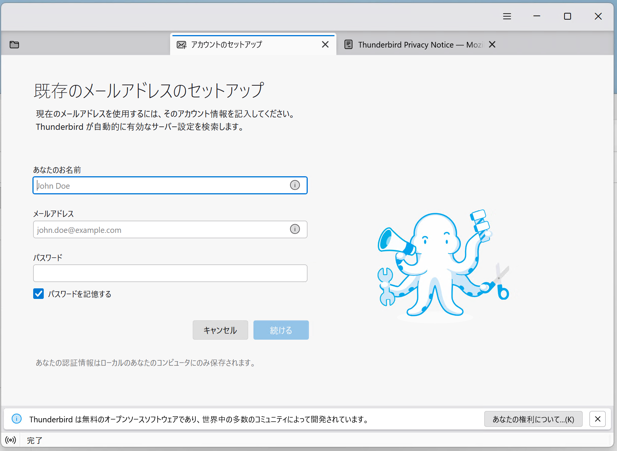Open あなたの権利について button
This screenshot has height=451, width=617.
[533, 419]
